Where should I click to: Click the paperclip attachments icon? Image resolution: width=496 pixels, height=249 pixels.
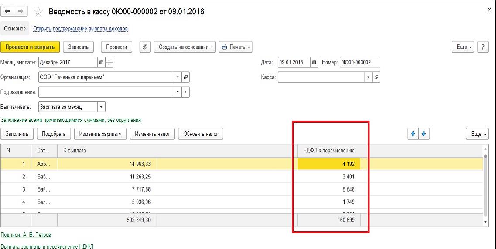145,47
